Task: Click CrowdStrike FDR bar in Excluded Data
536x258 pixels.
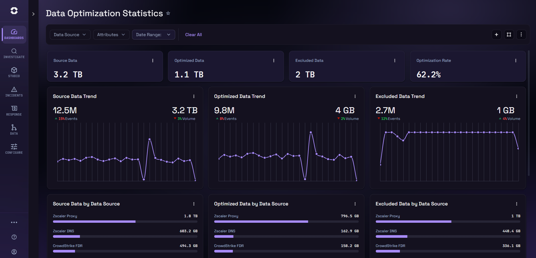Action: point(448,251)
